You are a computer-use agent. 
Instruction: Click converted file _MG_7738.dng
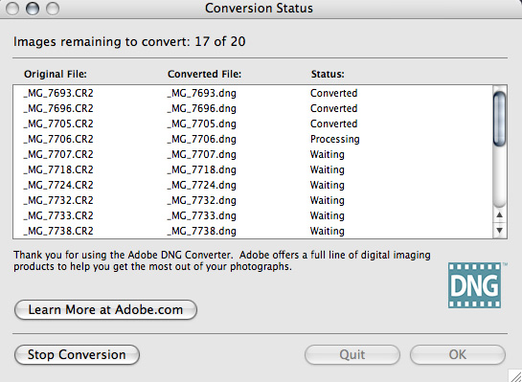click(202, 231)
